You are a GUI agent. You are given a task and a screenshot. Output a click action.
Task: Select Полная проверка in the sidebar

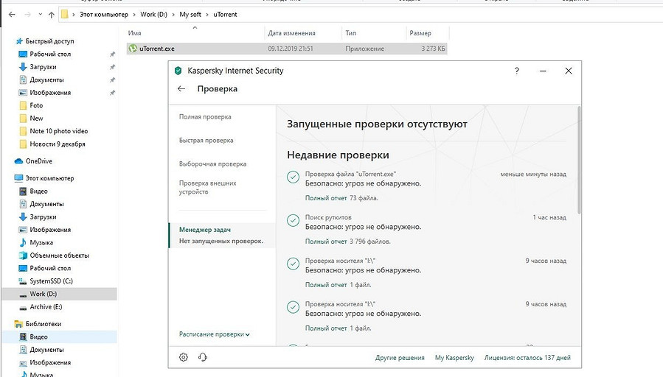[x=205, y=117]
